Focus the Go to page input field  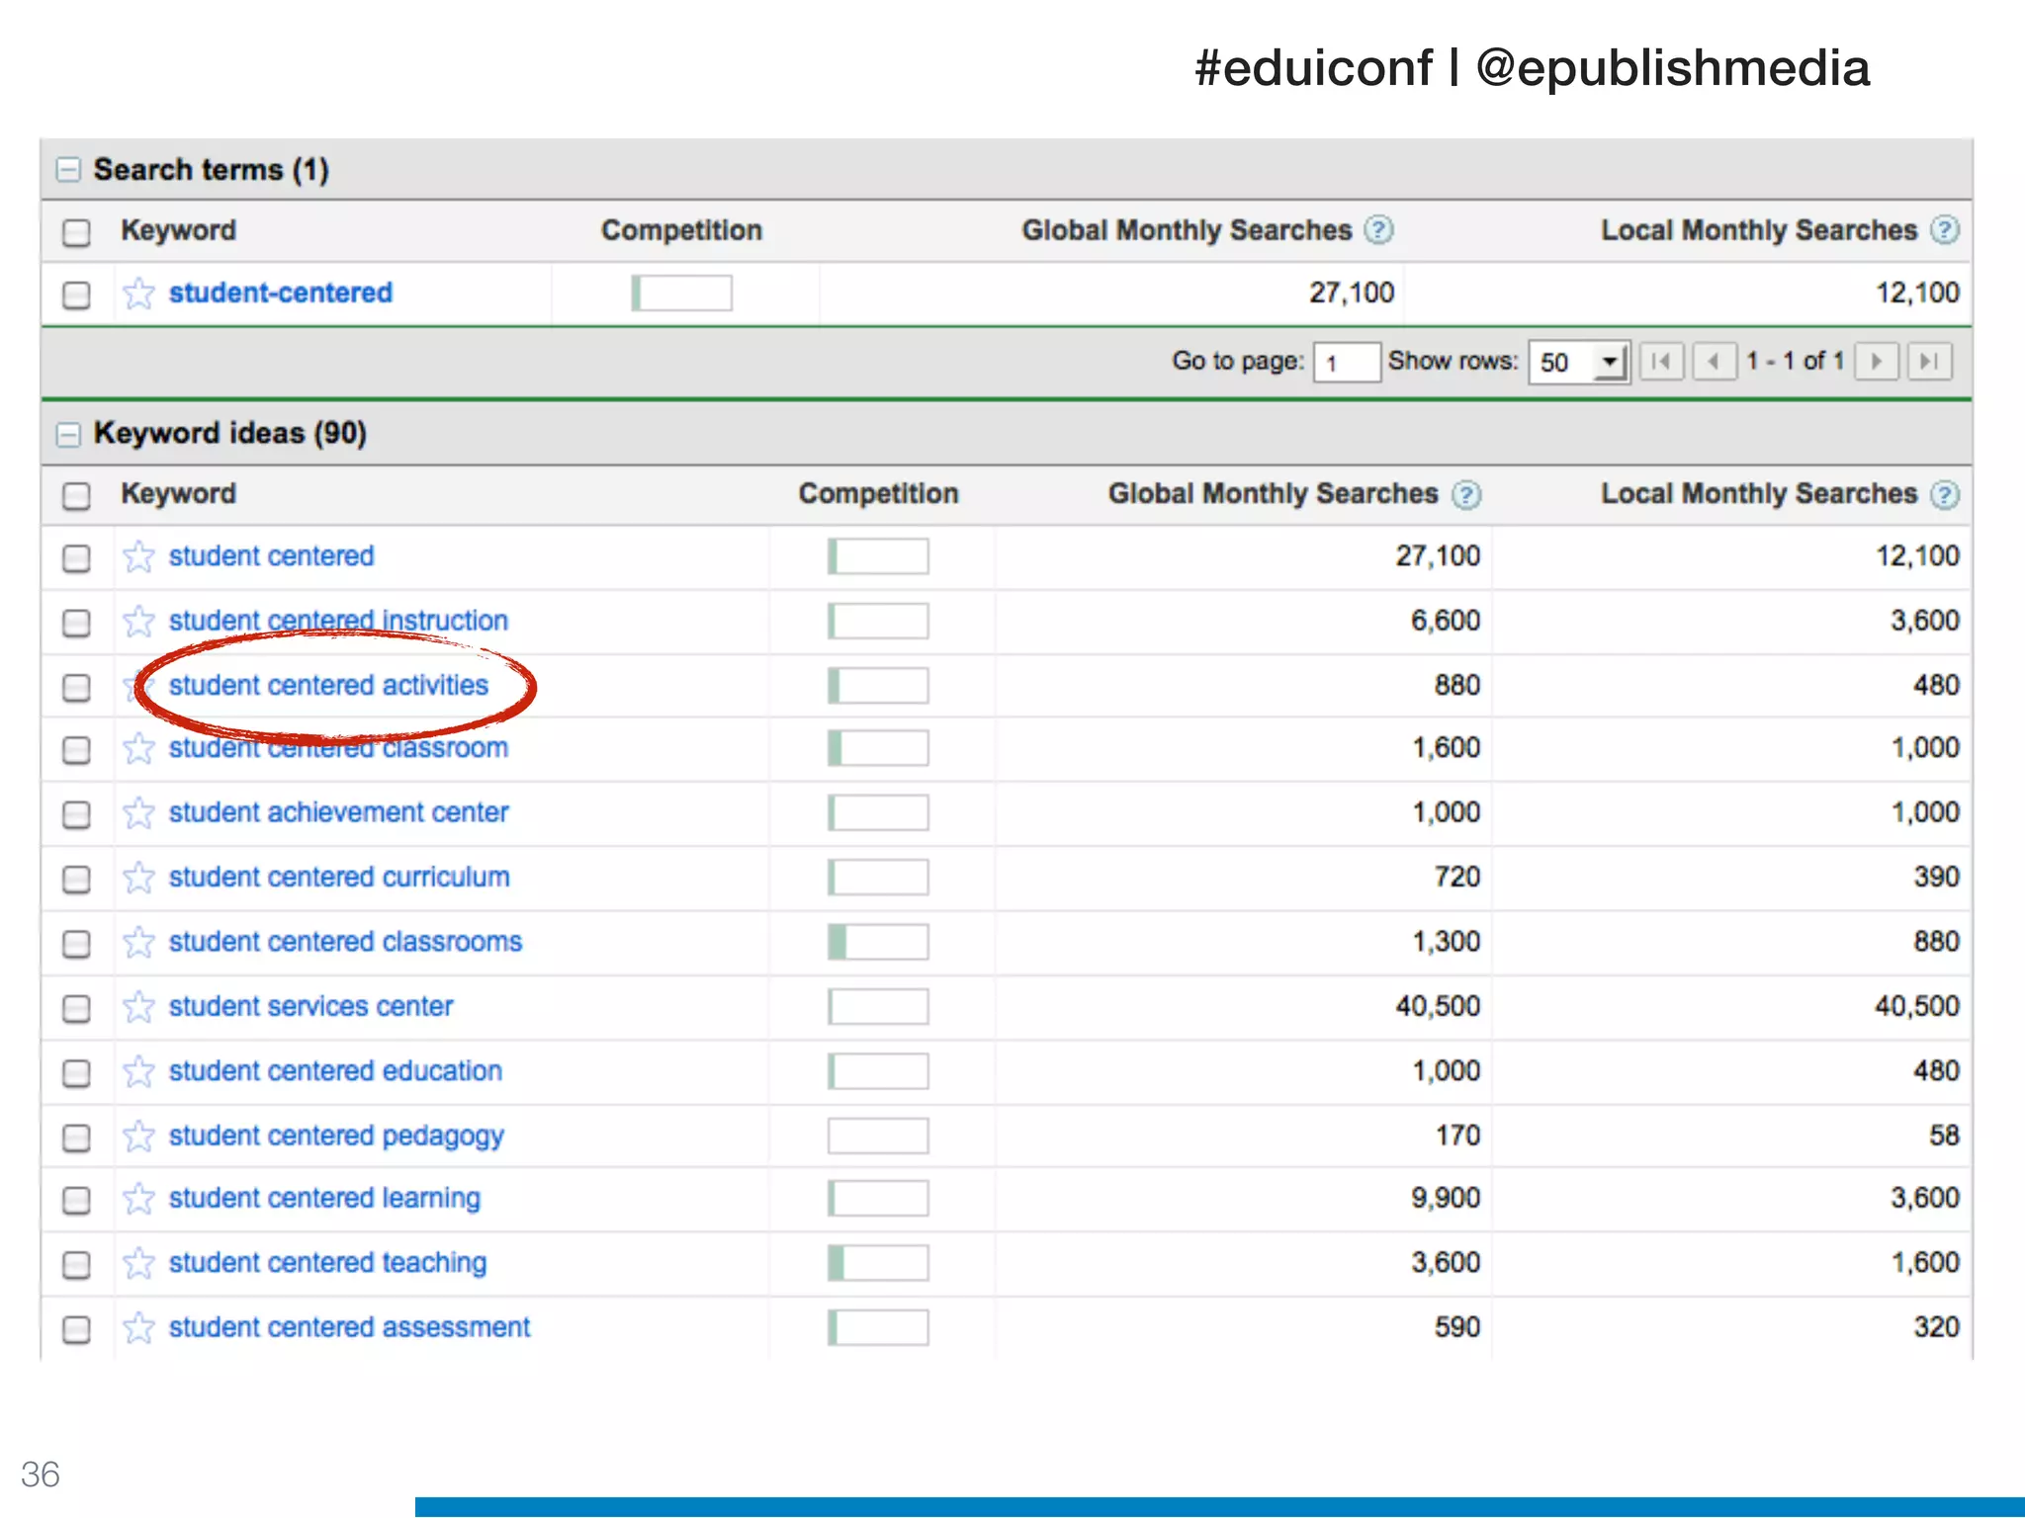(x=1346, y=363)
